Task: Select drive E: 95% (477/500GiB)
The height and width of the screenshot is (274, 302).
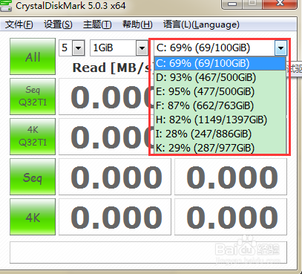Action: tap(220, 91)
